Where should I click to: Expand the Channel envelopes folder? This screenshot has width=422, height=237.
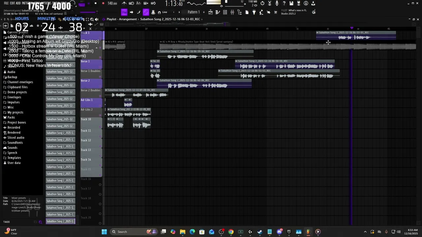(x=20, y=82)
